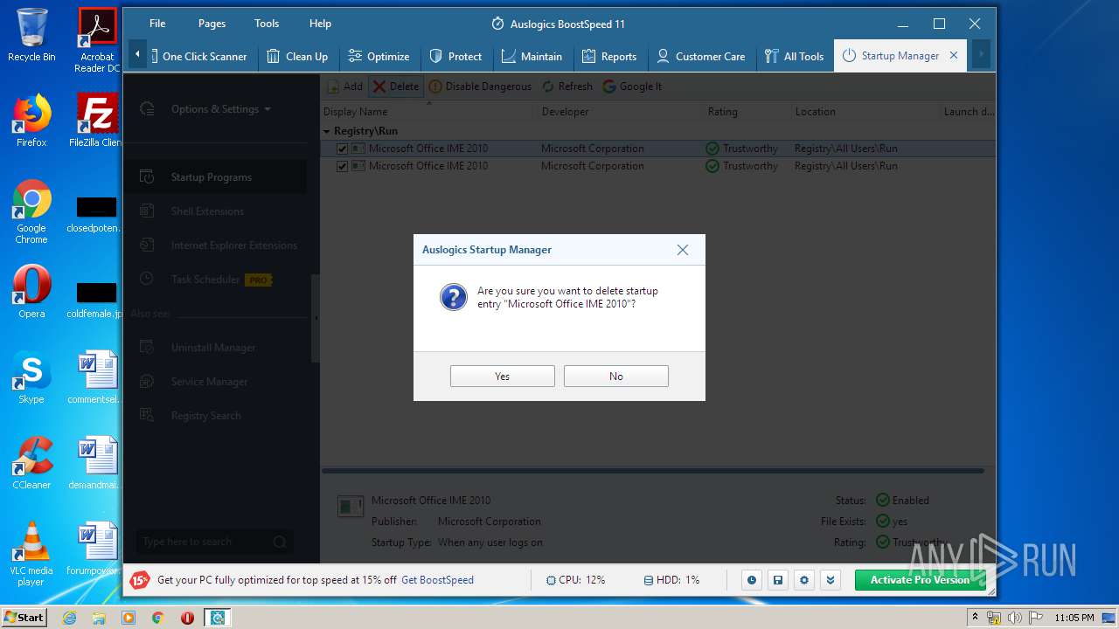
Task: Click the Activate Pro Version button
Action: pyautogui.click(x=920, y=580)
